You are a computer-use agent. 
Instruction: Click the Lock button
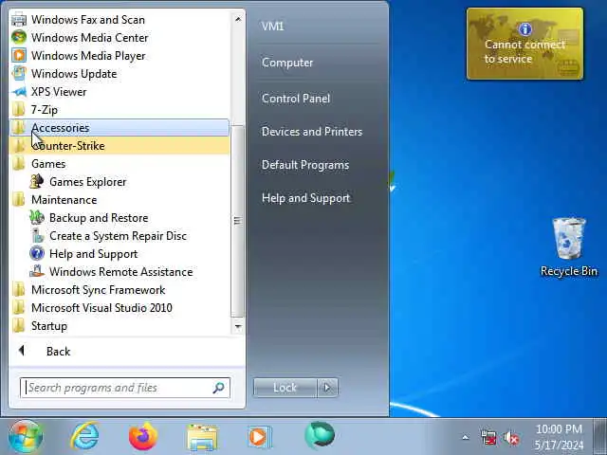click(x=285, y=388)
